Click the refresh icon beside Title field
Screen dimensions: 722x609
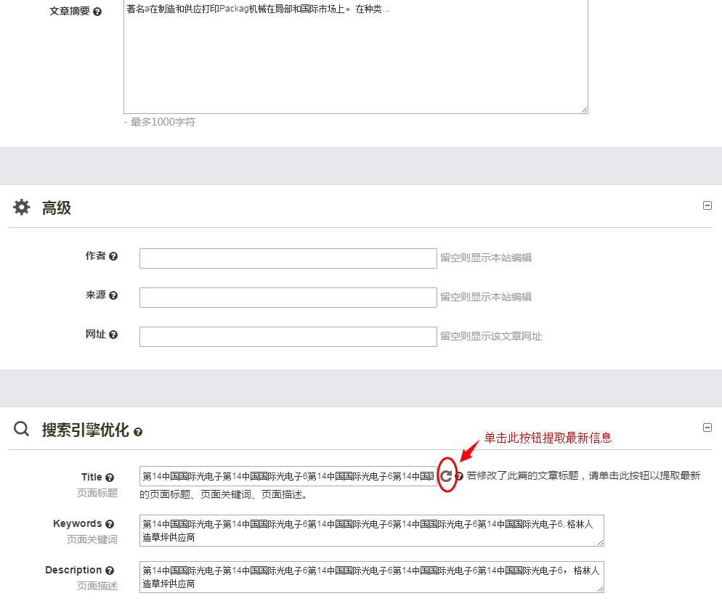click(x=447, y=476)
